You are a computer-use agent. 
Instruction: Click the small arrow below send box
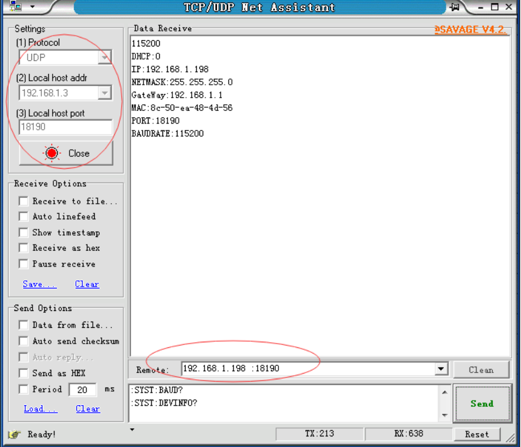(x=132, y=429)
